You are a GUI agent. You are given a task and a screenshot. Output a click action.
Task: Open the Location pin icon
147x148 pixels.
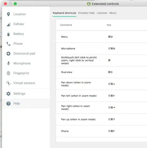coord(8,14)
